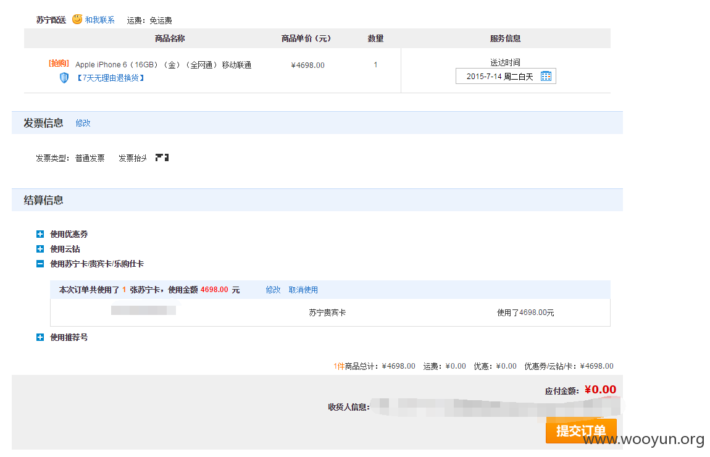Screen dimensions: 710x457
Task: Click the blue shield guarantee icon
Action: click(x=64, y=78)
